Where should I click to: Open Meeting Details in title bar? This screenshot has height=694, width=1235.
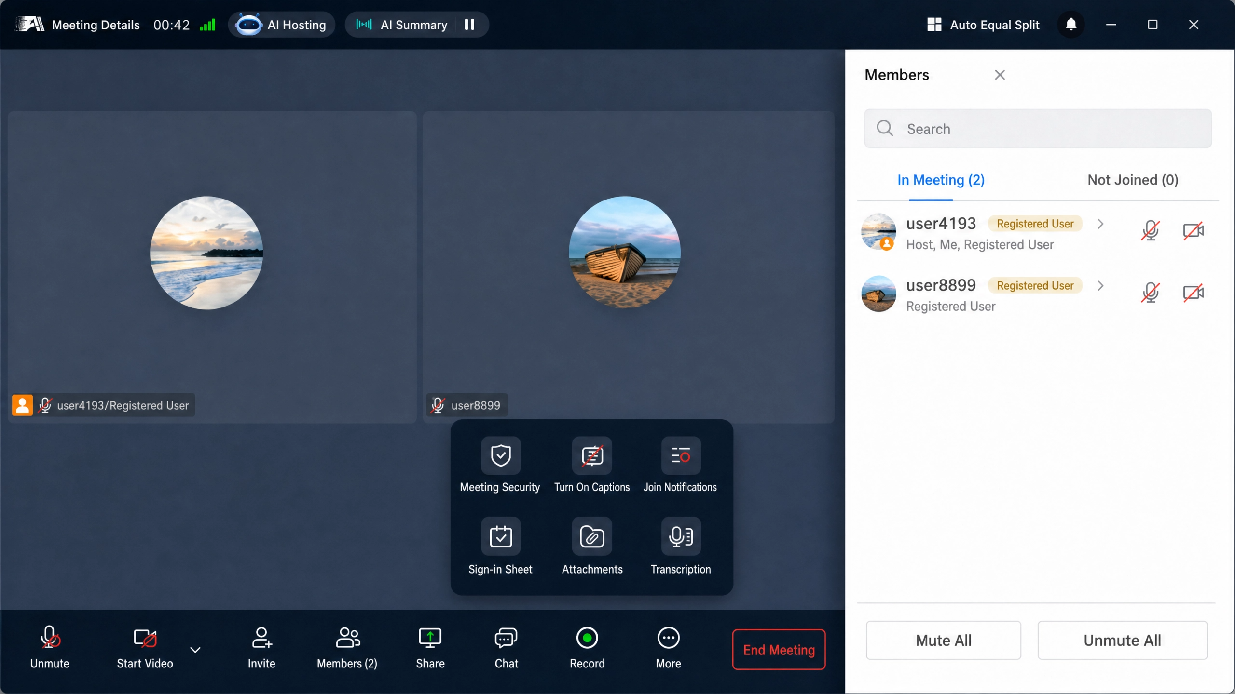(96, 25)
